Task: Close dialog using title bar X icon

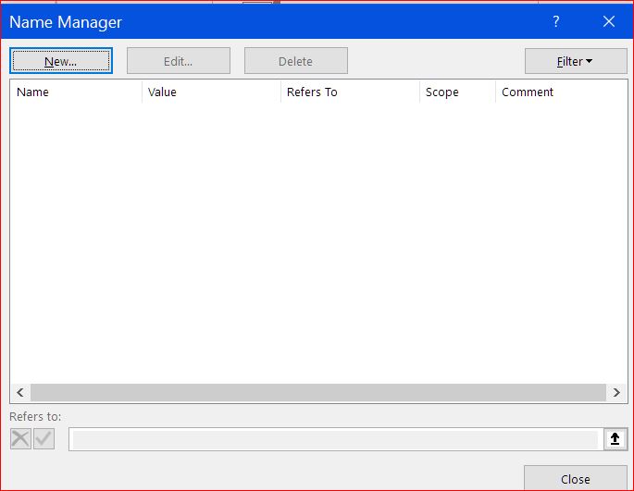Action: point(608,22)
